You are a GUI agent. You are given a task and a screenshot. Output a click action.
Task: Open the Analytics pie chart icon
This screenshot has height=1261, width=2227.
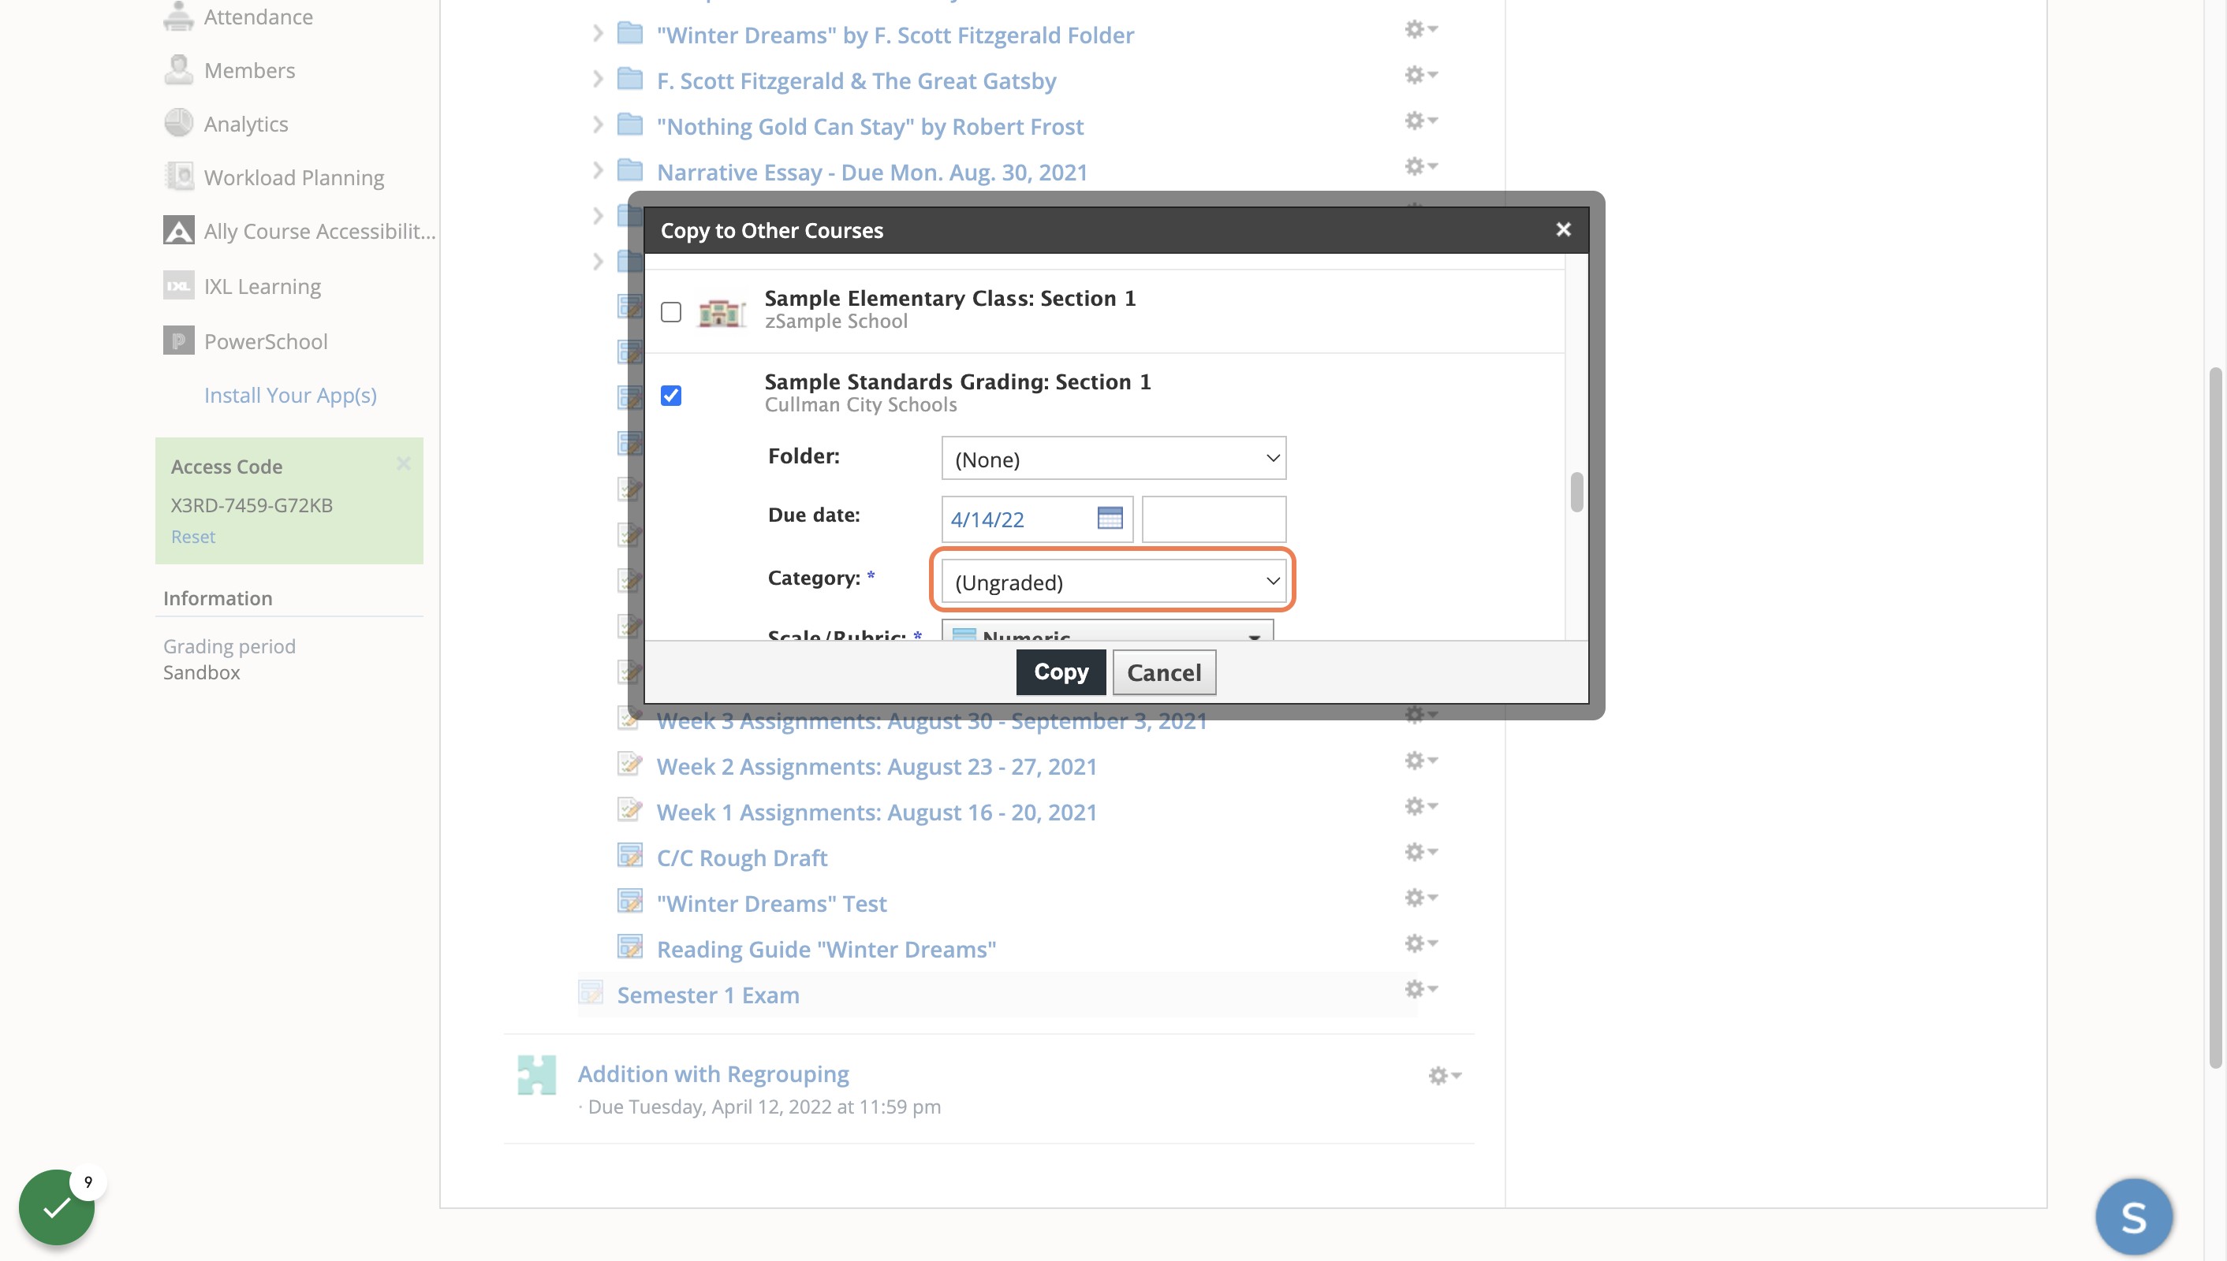(178, 123)
